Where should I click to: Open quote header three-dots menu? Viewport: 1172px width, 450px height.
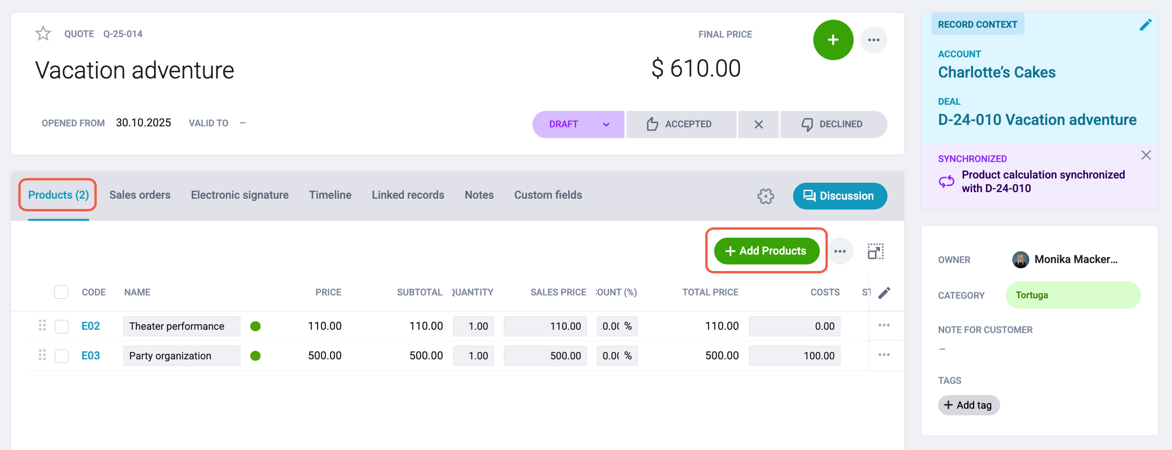coord(873,40)
